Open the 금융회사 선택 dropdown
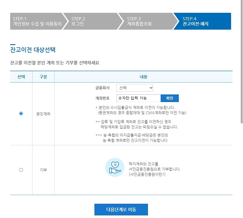The height and width of the screenshot is (218, 243). [135, 88]
